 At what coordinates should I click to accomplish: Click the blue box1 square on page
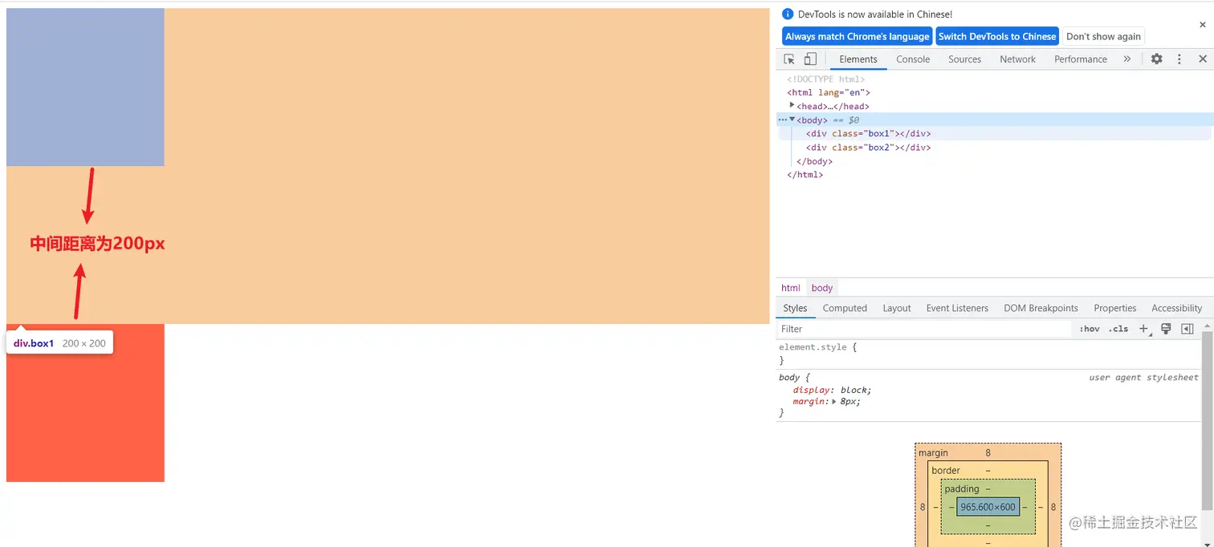pos(85,87)
